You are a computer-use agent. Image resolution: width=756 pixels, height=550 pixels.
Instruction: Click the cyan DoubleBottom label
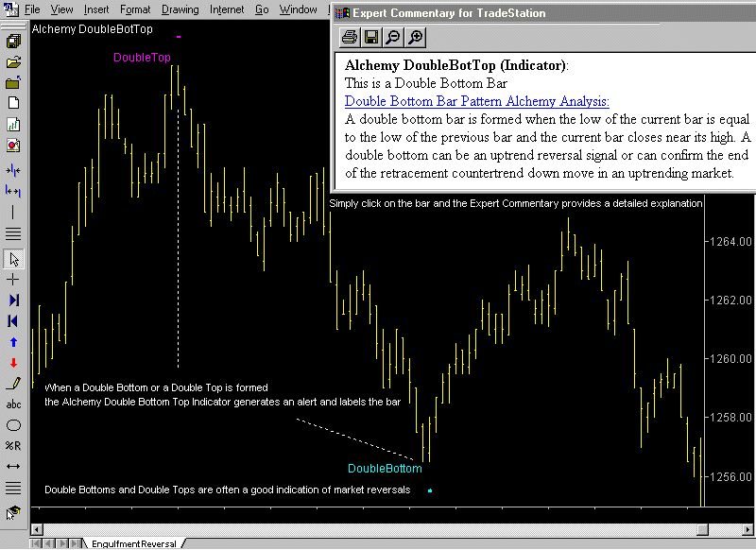coord(385,469)
